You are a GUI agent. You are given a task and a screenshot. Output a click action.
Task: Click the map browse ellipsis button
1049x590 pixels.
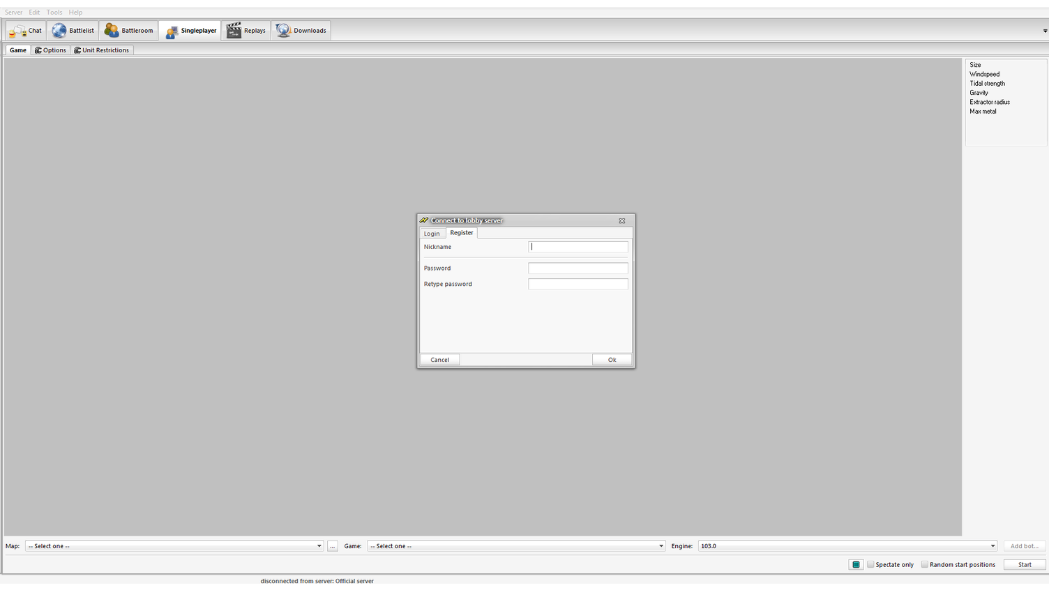pyautogui.click(x=333, y=546)
